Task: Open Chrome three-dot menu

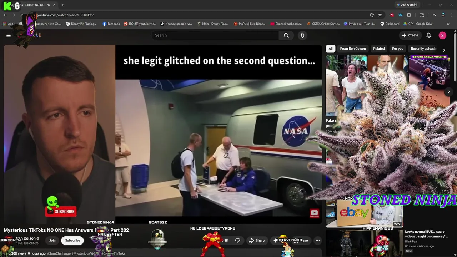Action: click(452, 15)
